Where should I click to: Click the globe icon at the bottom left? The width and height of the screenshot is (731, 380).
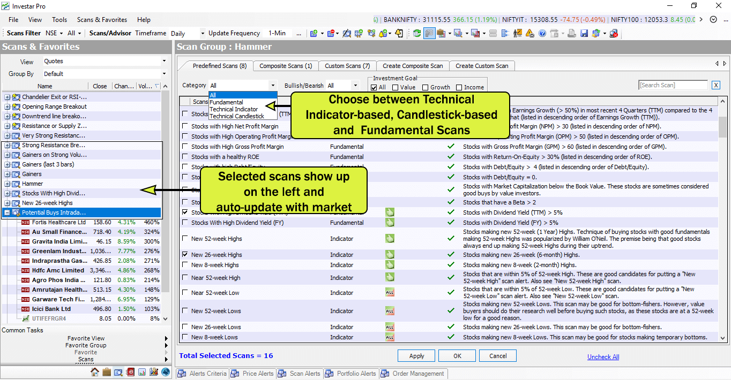coord(166,373)
